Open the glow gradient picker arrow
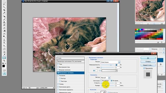This screenshot has height=93, width=166. (117, 71)
